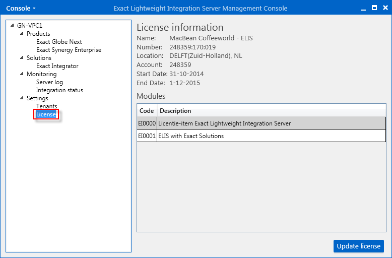
Task: Open the Console dropdown menu
Action: 21,8
